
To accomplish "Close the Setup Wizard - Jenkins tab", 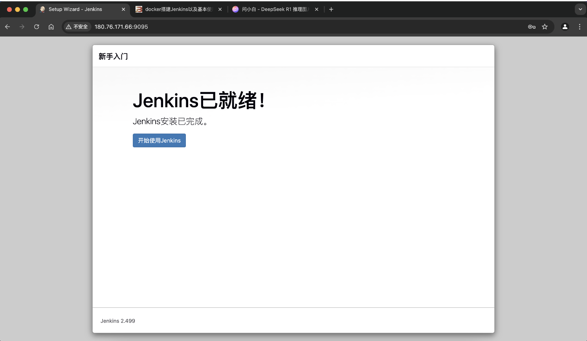I will (123, 9).
